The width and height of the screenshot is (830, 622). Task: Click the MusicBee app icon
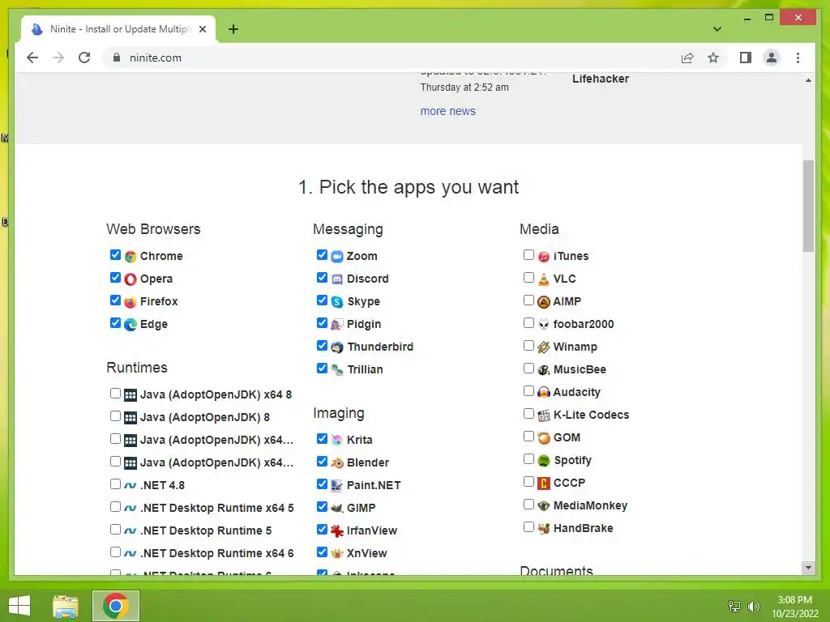[x=544, y=369]
